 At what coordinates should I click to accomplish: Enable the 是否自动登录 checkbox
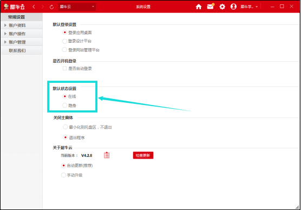click(x=64, y=68)
